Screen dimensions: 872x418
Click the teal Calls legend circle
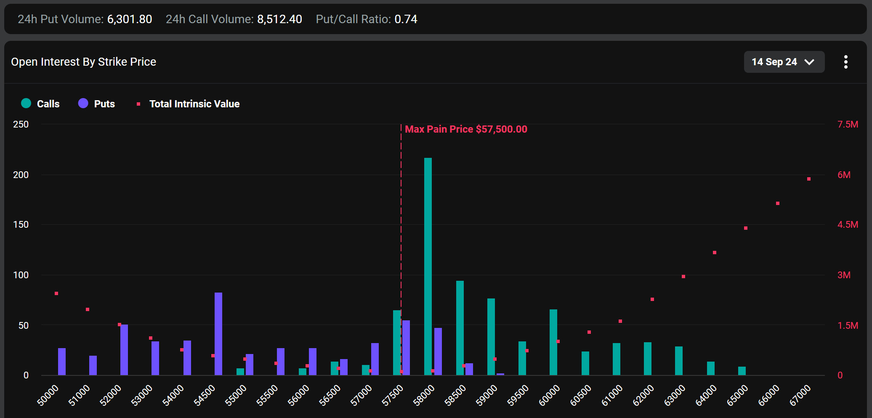pos(26,103)
